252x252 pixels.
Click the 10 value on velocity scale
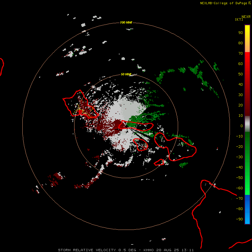click(x=241, y=116)
